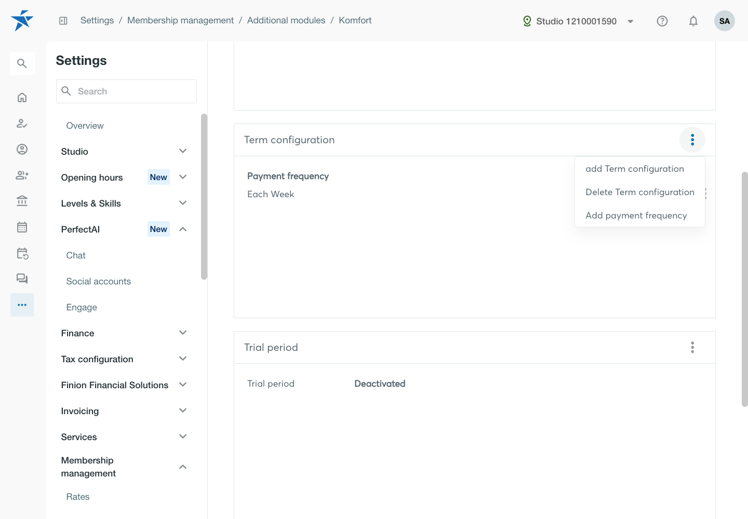The height and width of the screenshot is (519, 748).
Task: Click the Settings search input field
Action: click(x=126, y=91)
